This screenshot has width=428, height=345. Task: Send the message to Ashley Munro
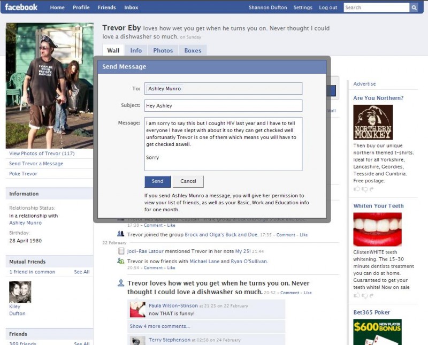coord(157,181)
